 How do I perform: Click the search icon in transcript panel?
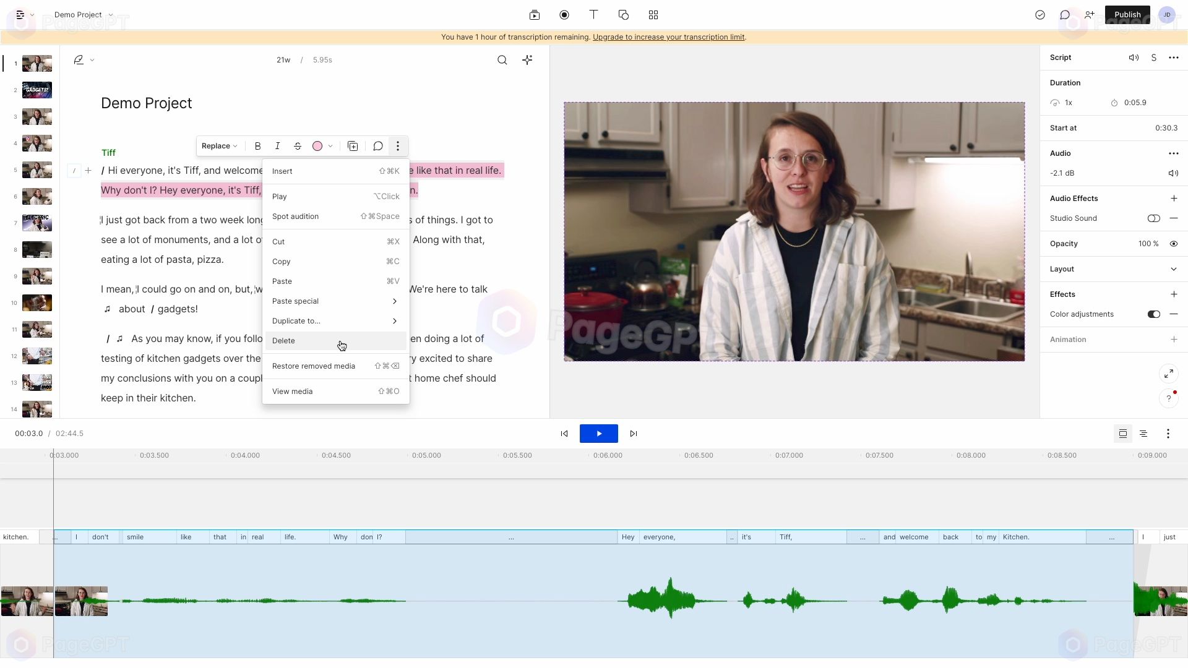click(502, 59)
